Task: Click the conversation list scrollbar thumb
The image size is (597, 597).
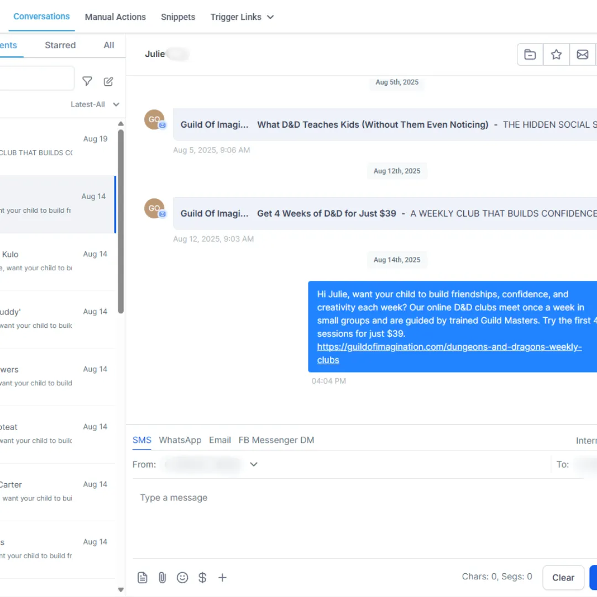Action: (x=121, y=222)
